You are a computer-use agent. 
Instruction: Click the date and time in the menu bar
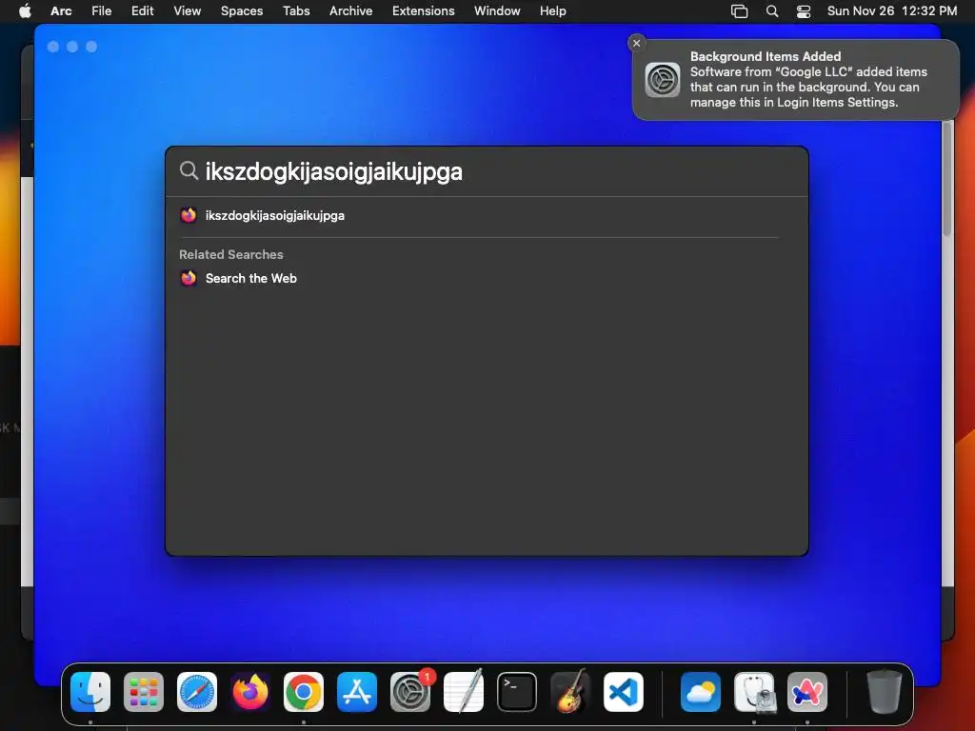tap(891, 10)
